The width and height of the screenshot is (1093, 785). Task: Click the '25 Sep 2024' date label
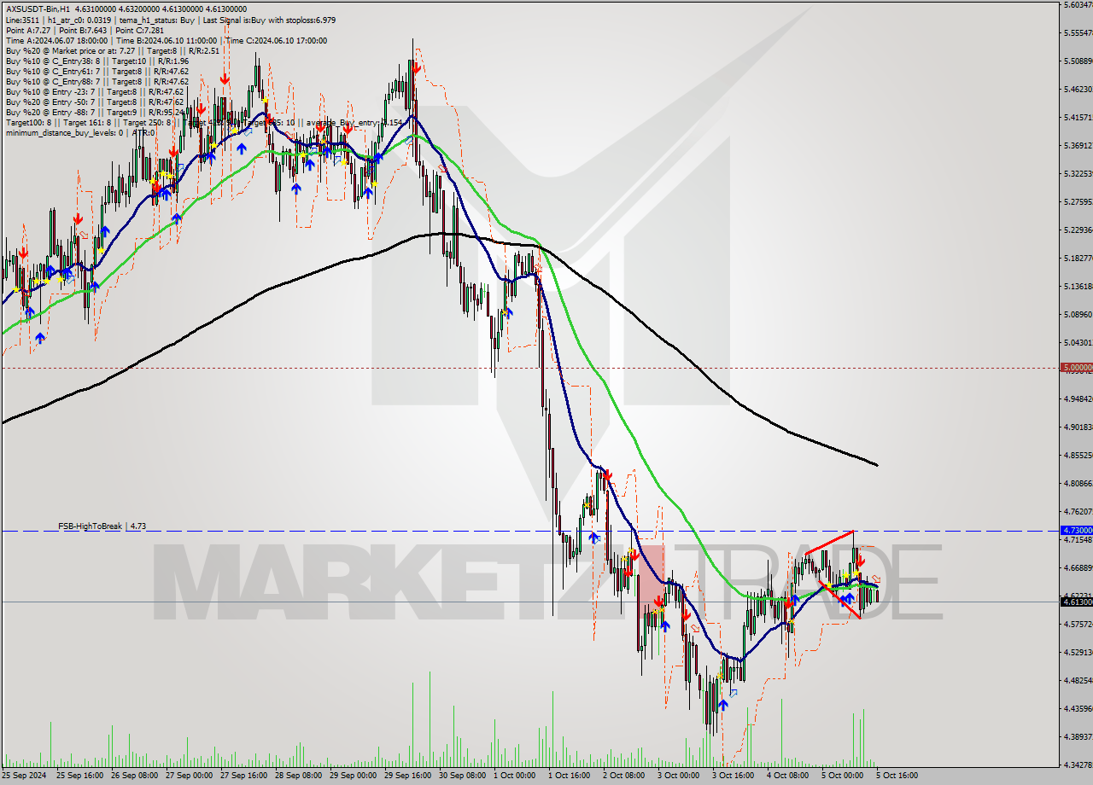tap(25, 776)
